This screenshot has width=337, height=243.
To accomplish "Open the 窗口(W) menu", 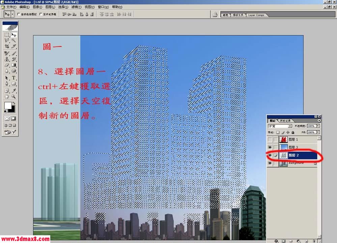I will (x=103, y=7).
